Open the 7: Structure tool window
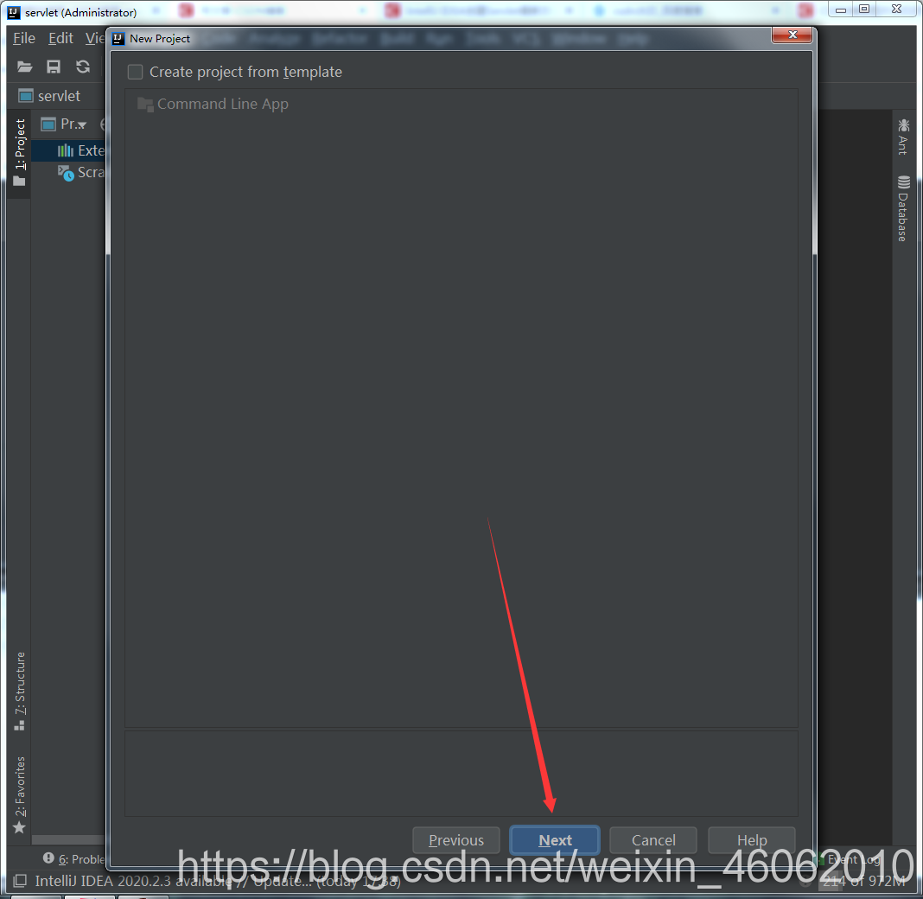923x899 pixels. 19,691
